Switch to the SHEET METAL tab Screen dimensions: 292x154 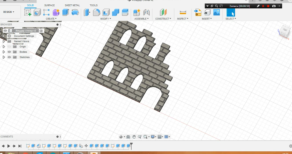[x=72, y=5]
